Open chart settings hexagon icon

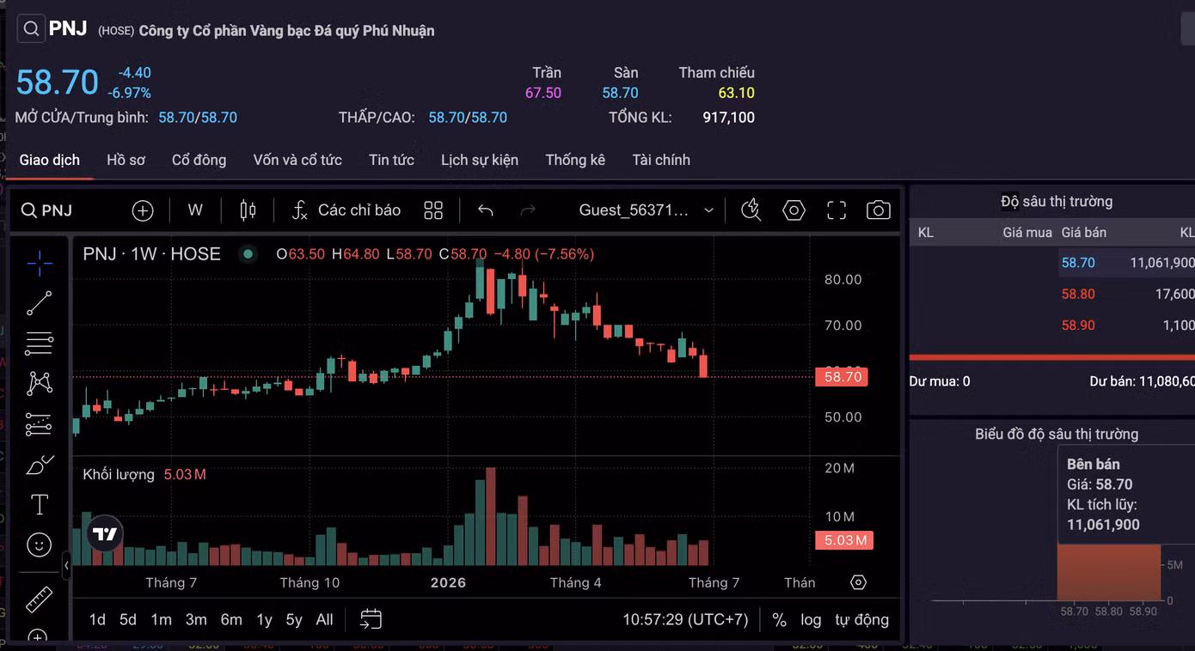pyautogui.click(x=794, y=210)
